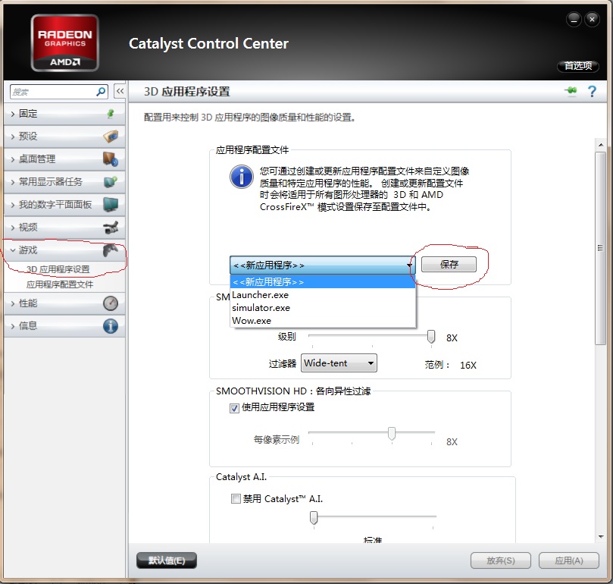Collapse the sidebar with double-chevron button

click(120, 91)
